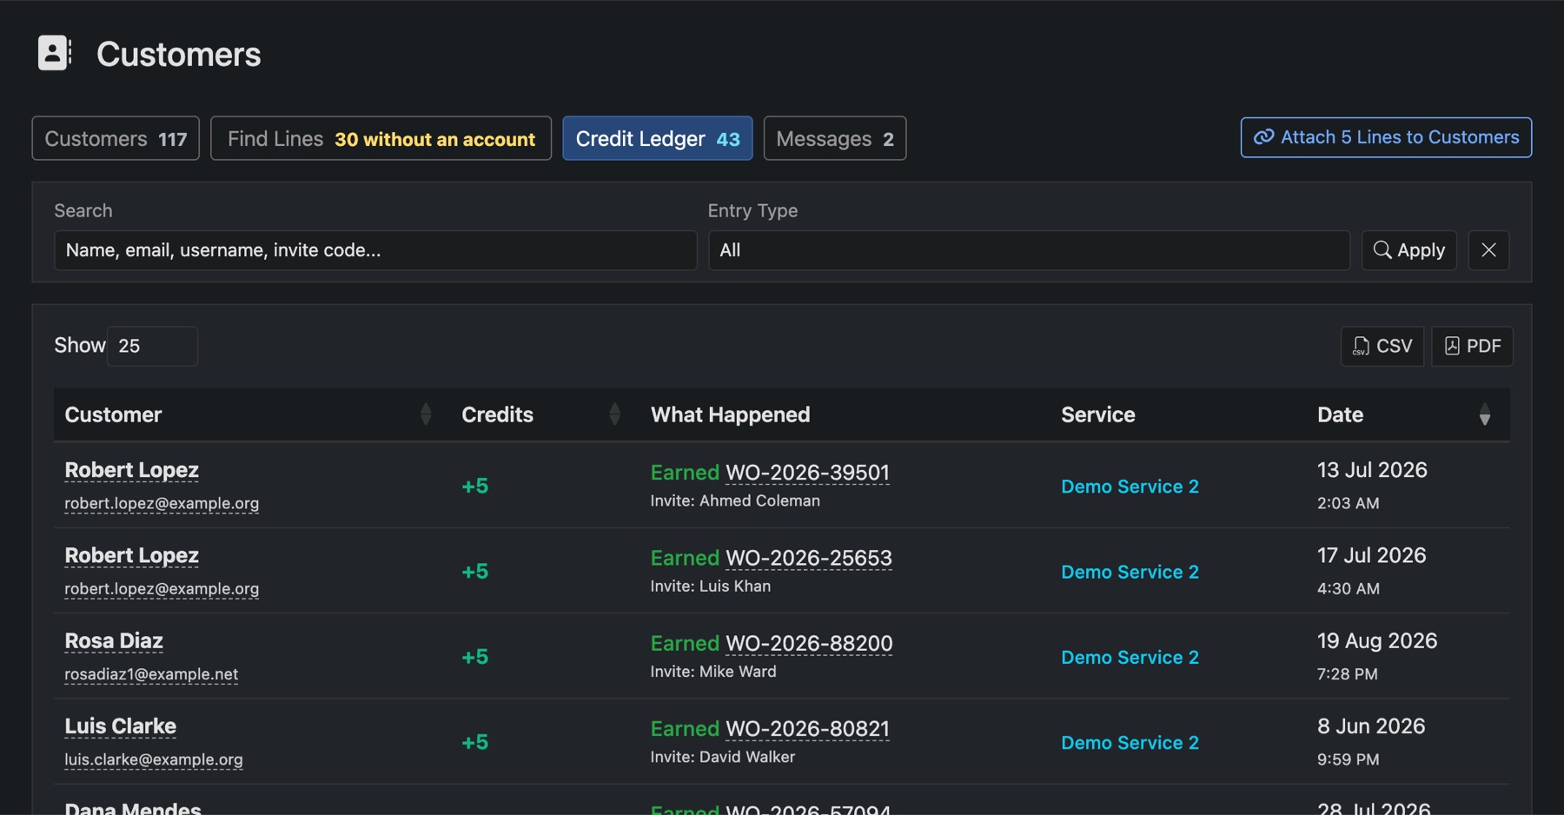Image resolution: width=1564 pixels, height=815 pixels.
Task: Click Invite: Luis Khan text
Action: click(x=711, y=586)
